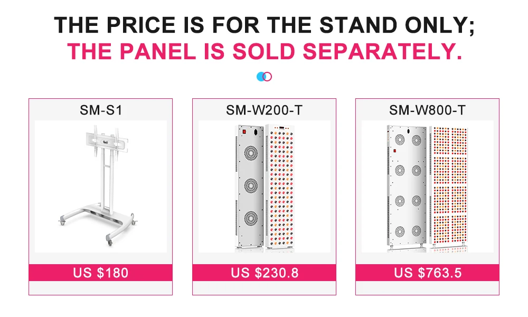Screen dimensions: 528x317
Task: Click the front caster wheel of SM-S1 stand
Action: pos(110,242)
